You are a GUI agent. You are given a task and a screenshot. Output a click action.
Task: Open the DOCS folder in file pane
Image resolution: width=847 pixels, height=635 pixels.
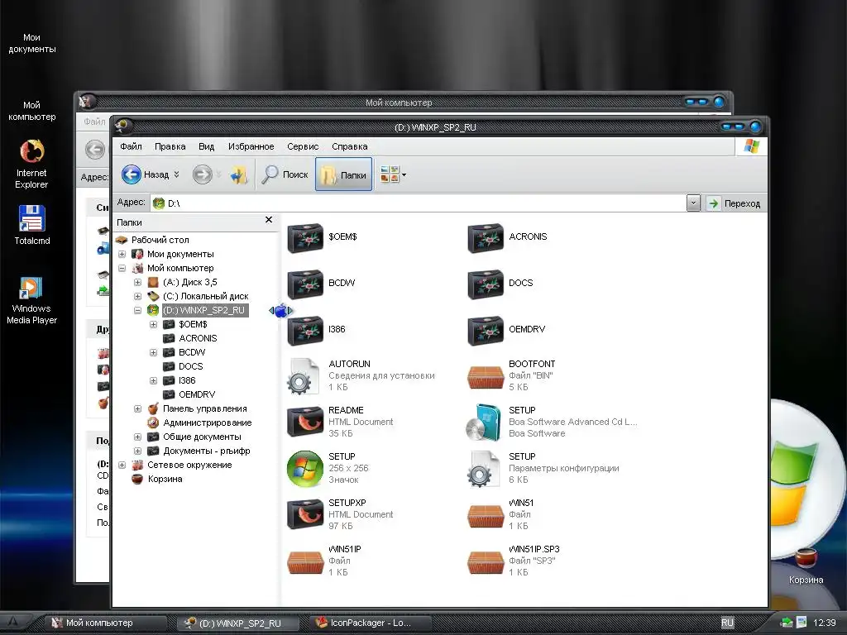pos(500,284)
